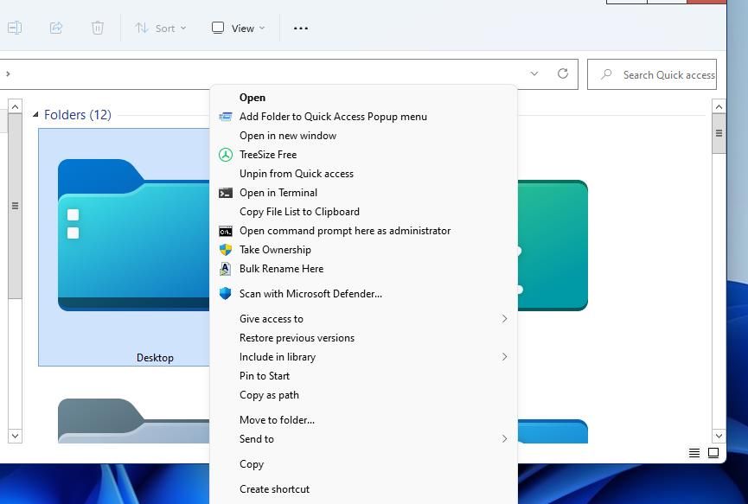
Task: Click the Quick Access Popup menu icon
Action: click(225, 117)
